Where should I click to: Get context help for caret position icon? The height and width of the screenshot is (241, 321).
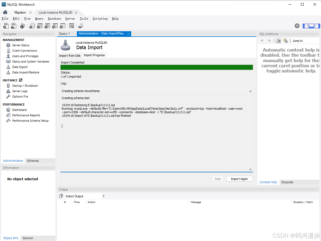[x=278, y=40]
